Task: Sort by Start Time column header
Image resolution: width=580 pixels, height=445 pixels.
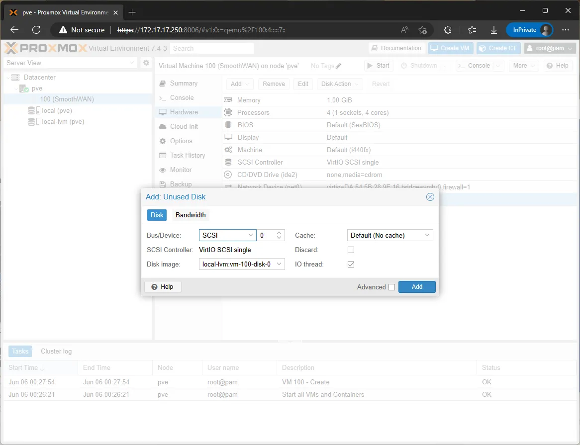Action: coord(41,368)
